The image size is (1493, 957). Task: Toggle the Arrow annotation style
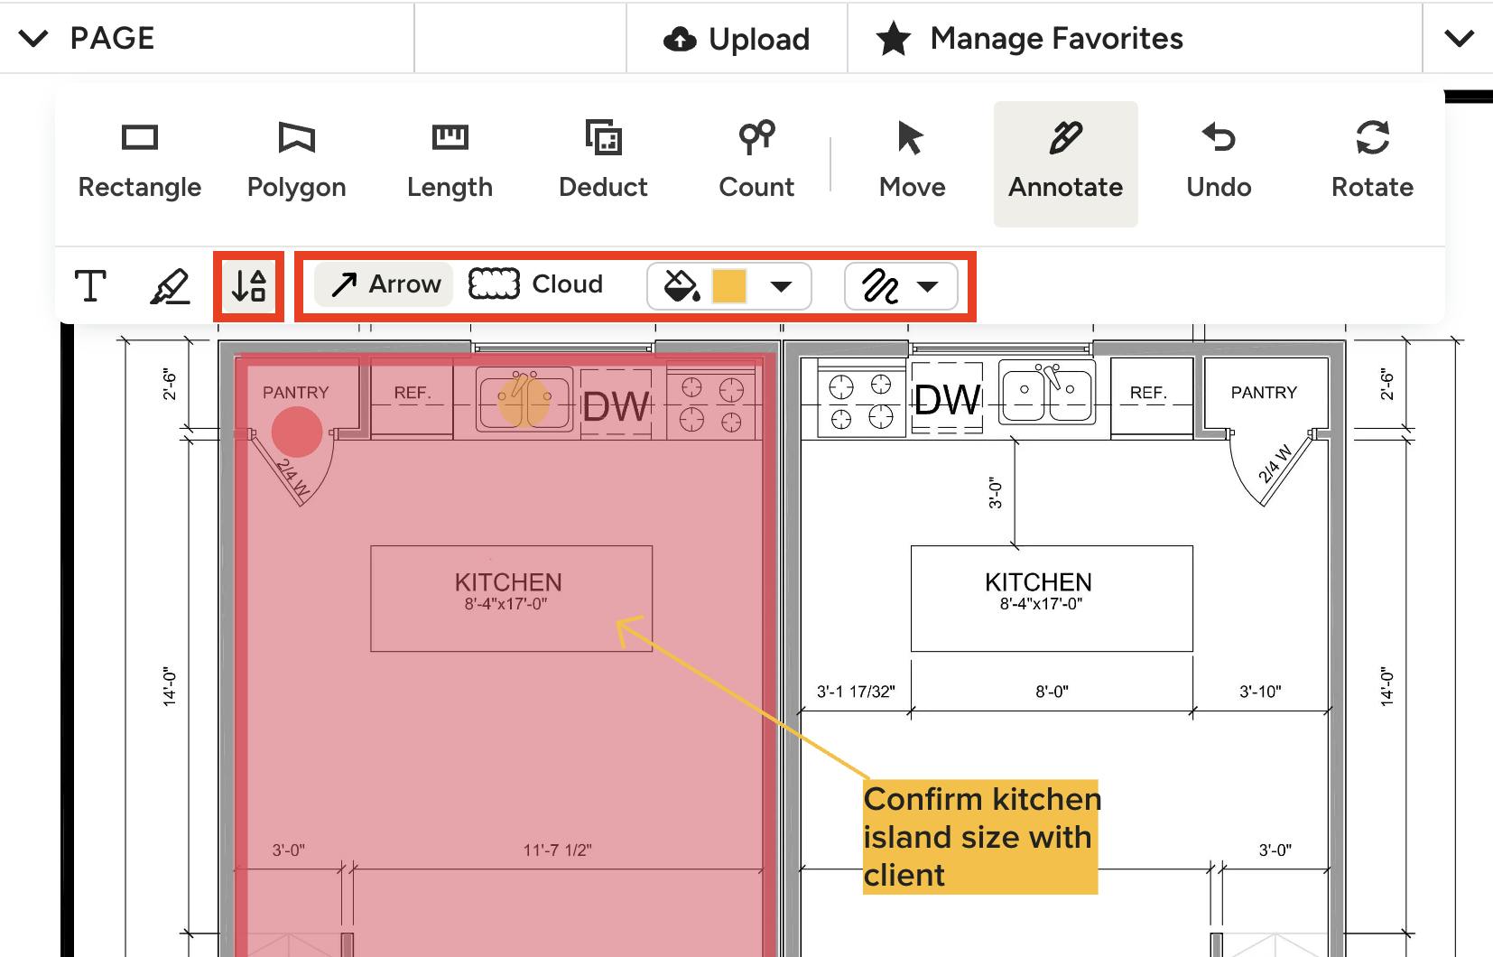(x=385, y=284)
